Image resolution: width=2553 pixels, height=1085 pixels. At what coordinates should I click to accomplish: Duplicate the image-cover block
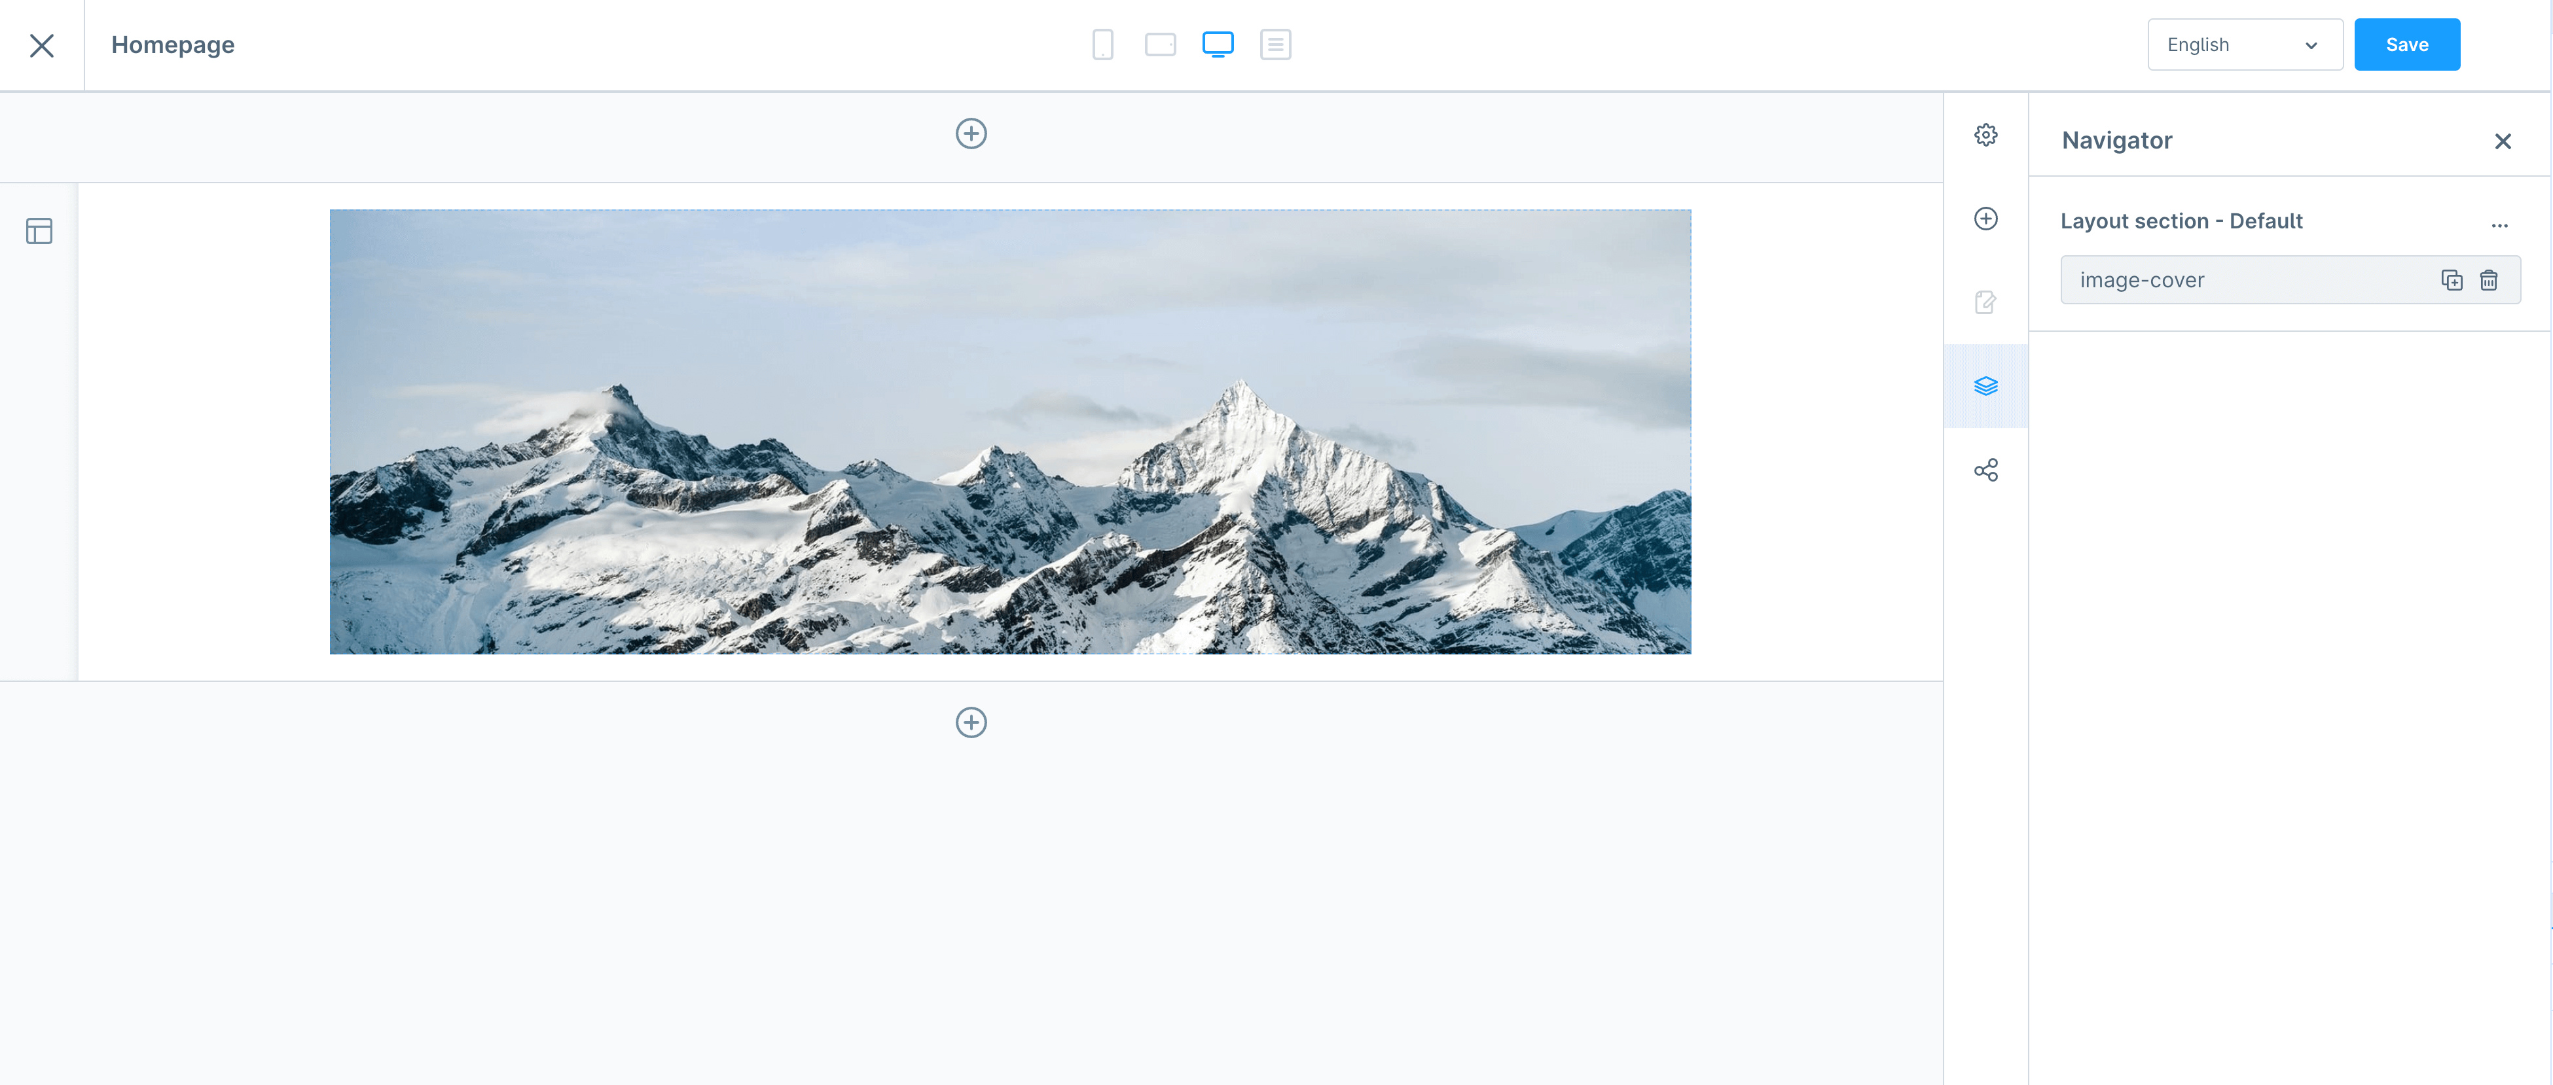2451,281
